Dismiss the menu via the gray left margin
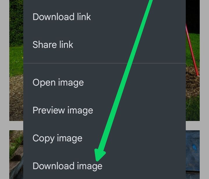The width and height of the screenshot is (209, 179). (5, 89)
